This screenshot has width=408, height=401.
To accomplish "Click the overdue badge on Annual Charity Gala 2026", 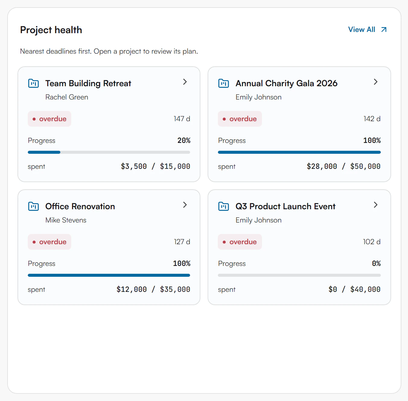I will point(240,119).
